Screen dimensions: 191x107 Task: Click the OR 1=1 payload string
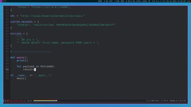(27, 40)
